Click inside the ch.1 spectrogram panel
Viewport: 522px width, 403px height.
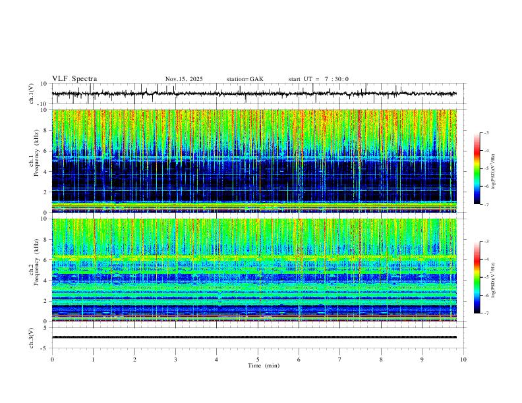(x=254, y=161)
